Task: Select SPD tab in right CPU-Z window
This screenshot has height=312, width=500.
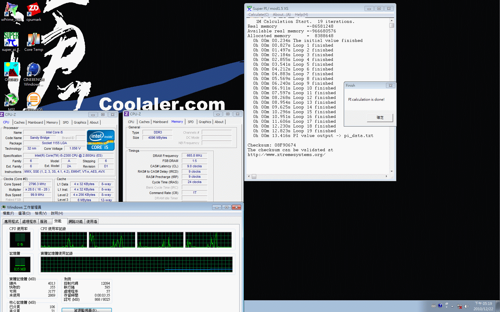Action: 191,122
